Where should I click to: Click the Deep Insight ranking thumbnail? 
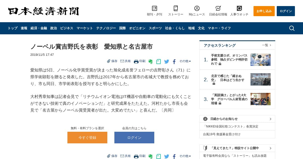(261, 79)
